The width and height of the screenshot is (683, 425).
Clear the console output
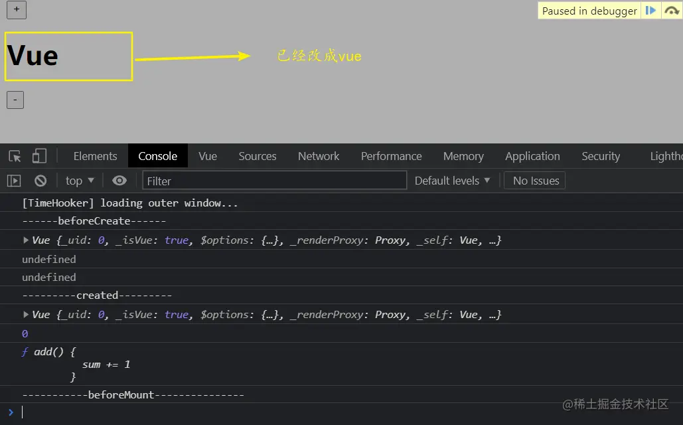click(40, 181)
